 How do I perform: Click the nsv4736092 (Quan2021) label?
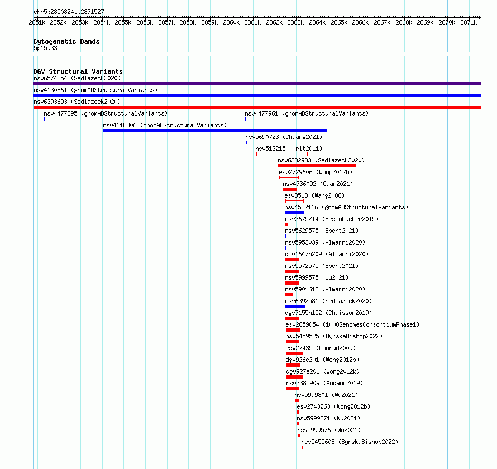pos(318,184)
